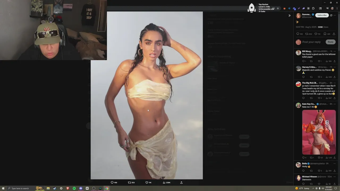
Task: Open the more options menu beside Subscribe
Action: click(x=335, y=15)
